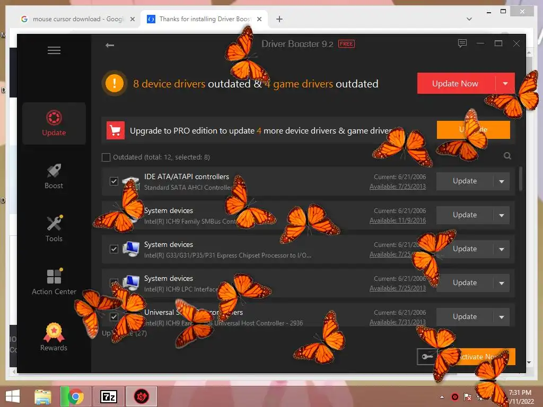The height and width of the screenshot is (407, 543).
Task: Update the ICH9 Family SMBus driver
Action: point(465,215)
